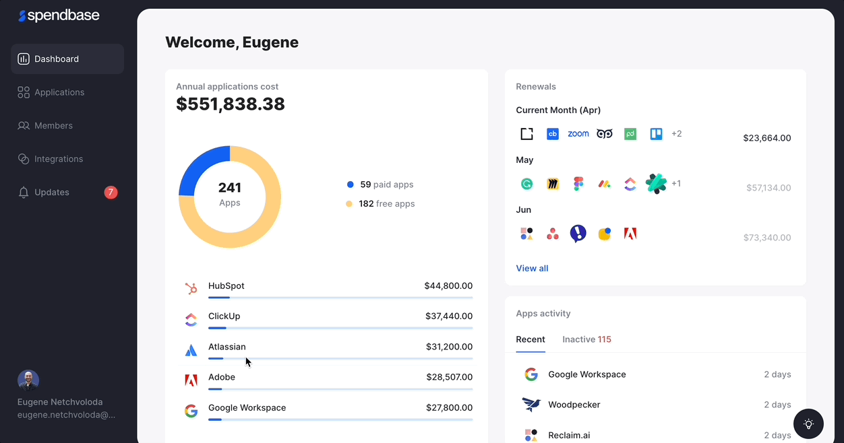Screen dimensions: 844x443
Task: Click the eugene.netchvoloda@ email text
Action: click(x=66, y=415)
